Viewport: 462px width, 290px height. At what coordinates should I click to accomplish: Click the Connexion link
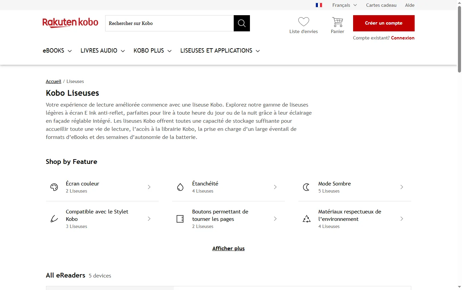point(403,38)
